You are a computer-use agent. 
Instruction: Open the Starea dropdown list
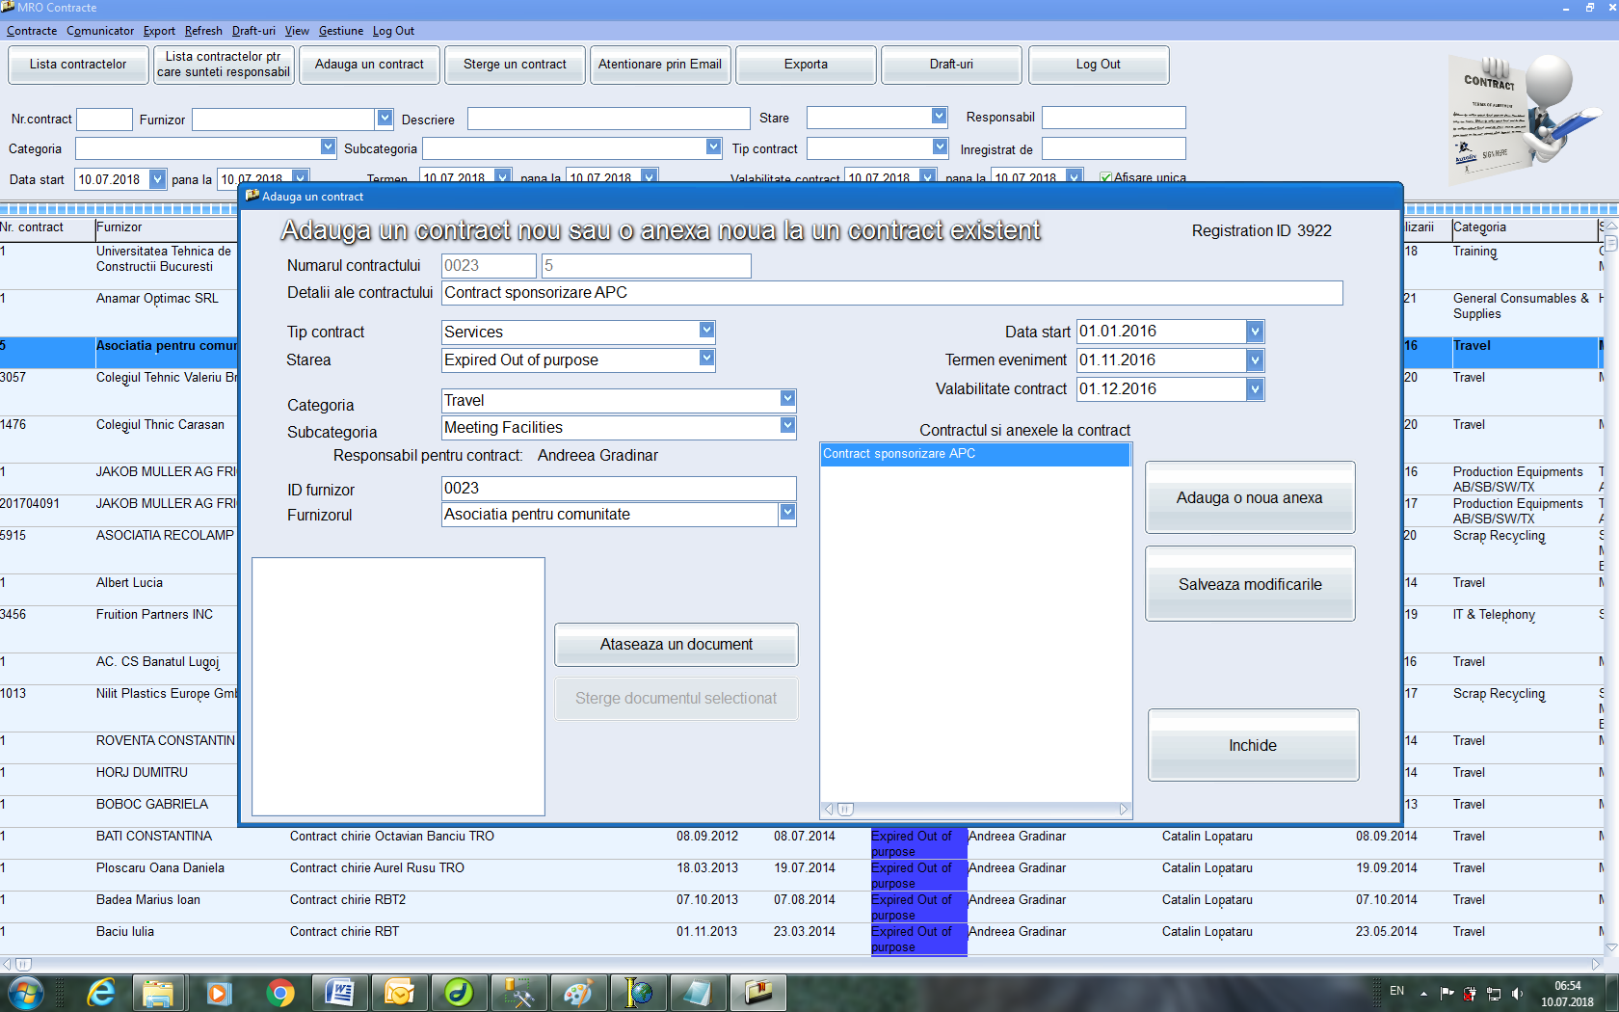coord(706,359)
